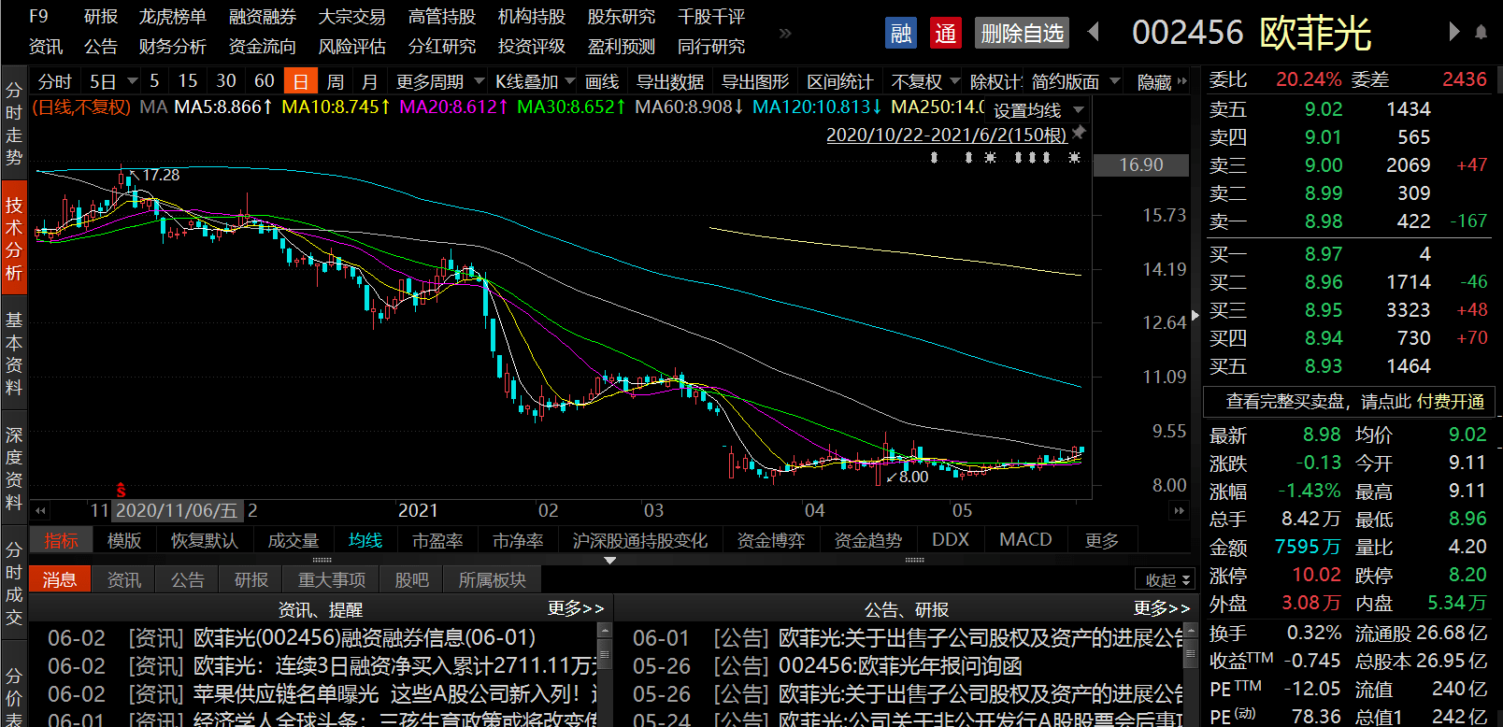Viewport: 1503px width, 727px height.
Task: Expand the quote panel with side arrow
Action: [x=1195, y=316]
